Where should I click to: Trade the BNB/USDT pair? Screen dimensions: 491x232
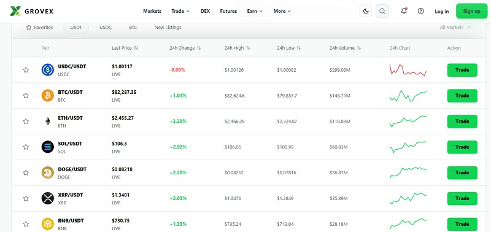pos(462,224)
